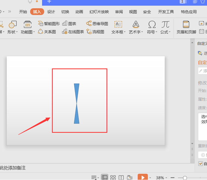The image size is (207, 180).
Task: Expand the 公式 dropdown arrow
Action: [x=170, y=32]
